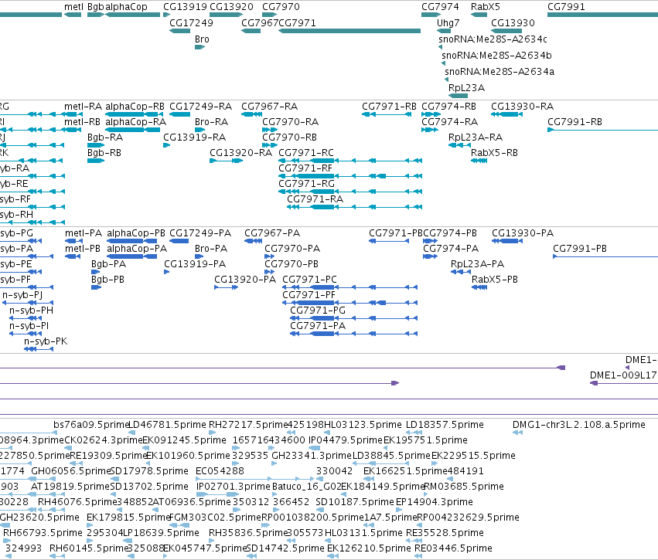This screenshot has width=658, height=560.
Task: Select protein CG17249-PA
Action: (200, 233)
